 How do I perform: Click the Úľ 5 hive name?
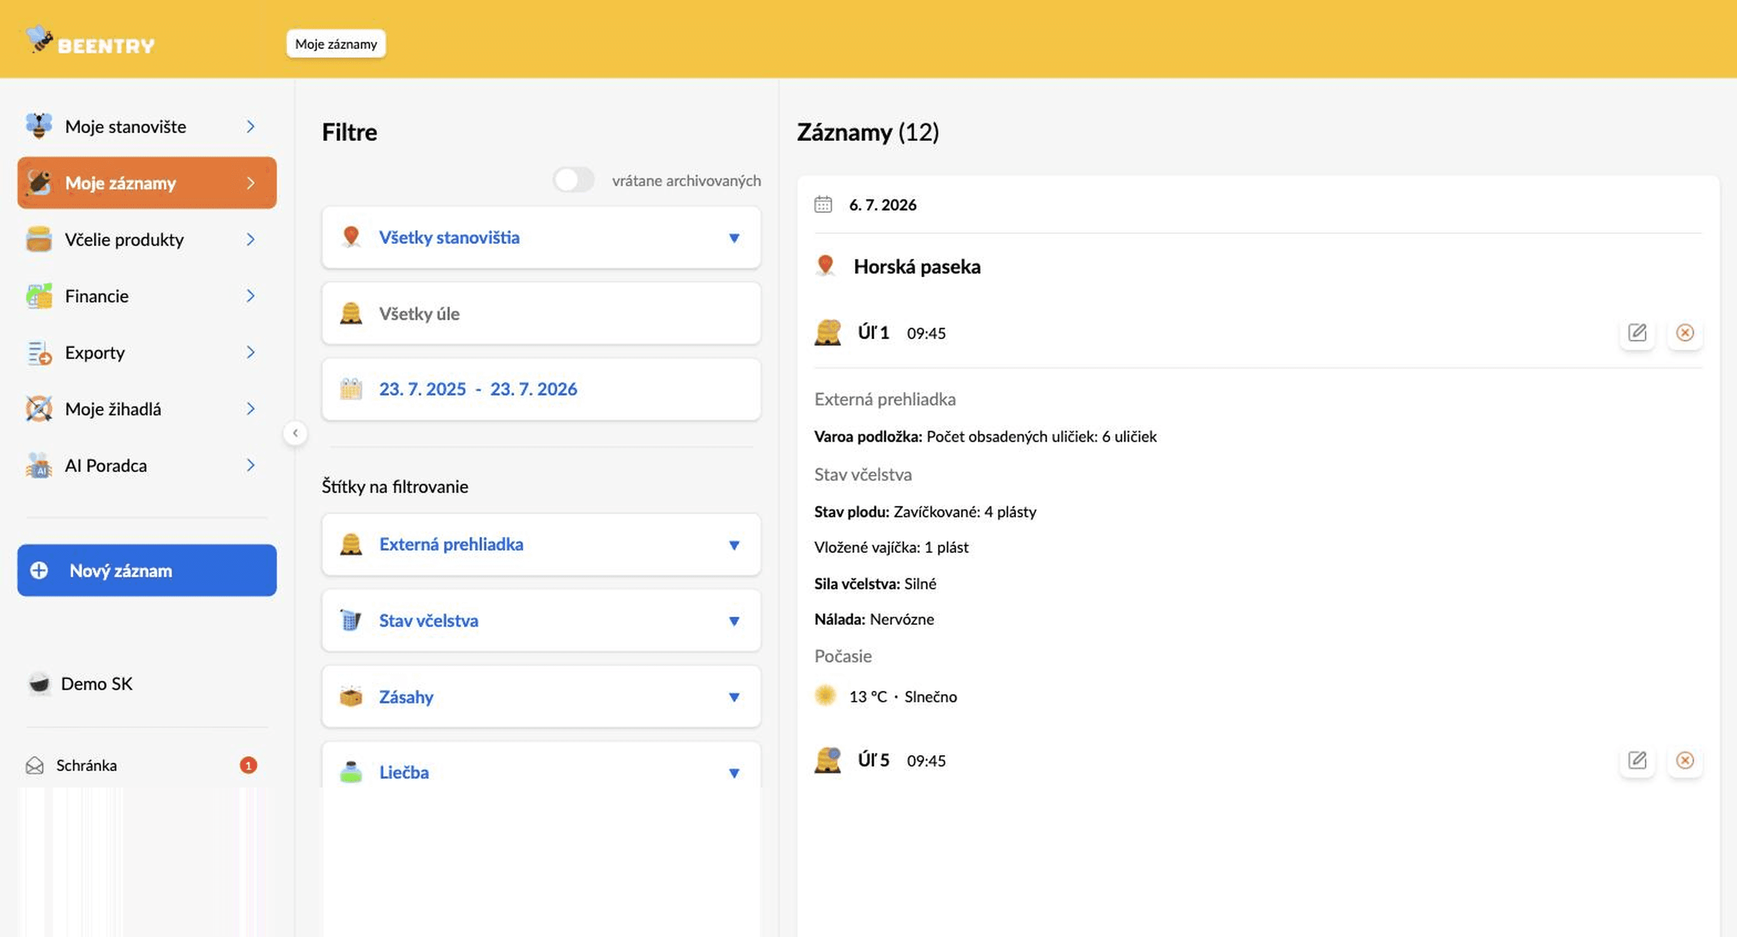(x=873, y=761)
